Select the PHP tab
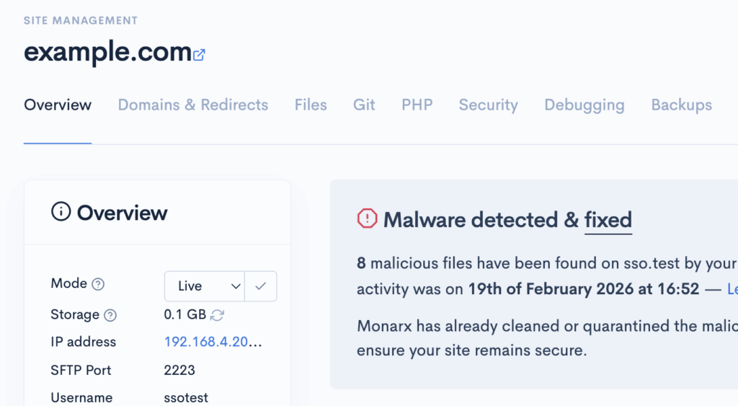Viewport: 738px width, 406px height. point(417,105)
